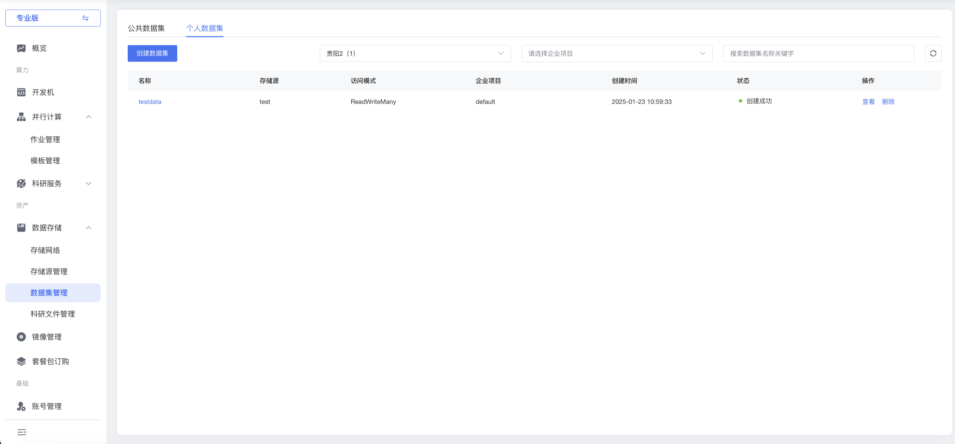This screenshot has height=444, width=955.
Task: Expand the 科研服务 submenu chevron
Action: [88, 184]
